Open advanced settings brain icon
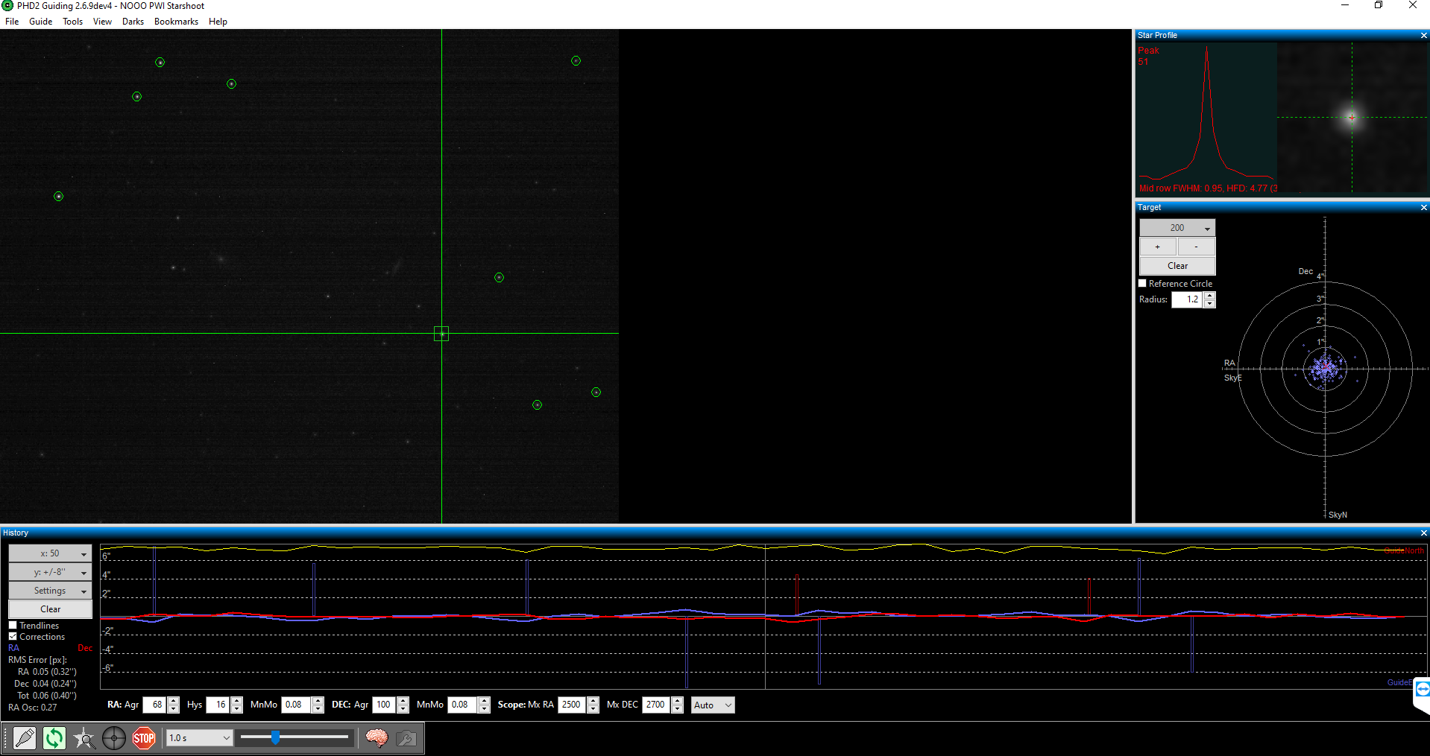This screenshot has width=1430, height=756. [377, 738]
